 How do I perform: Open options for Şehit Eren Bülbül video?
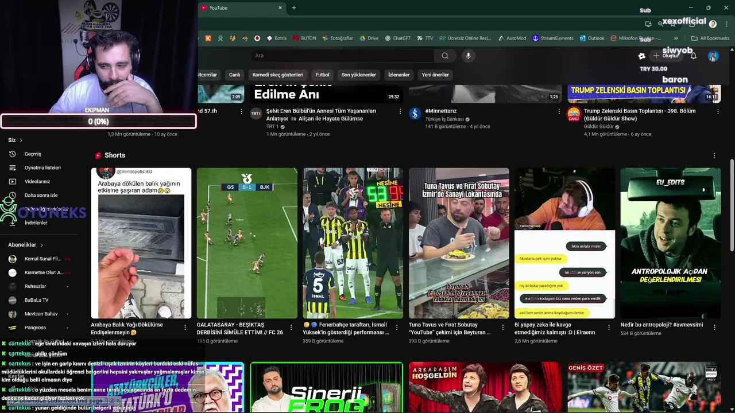click(400, 112)
